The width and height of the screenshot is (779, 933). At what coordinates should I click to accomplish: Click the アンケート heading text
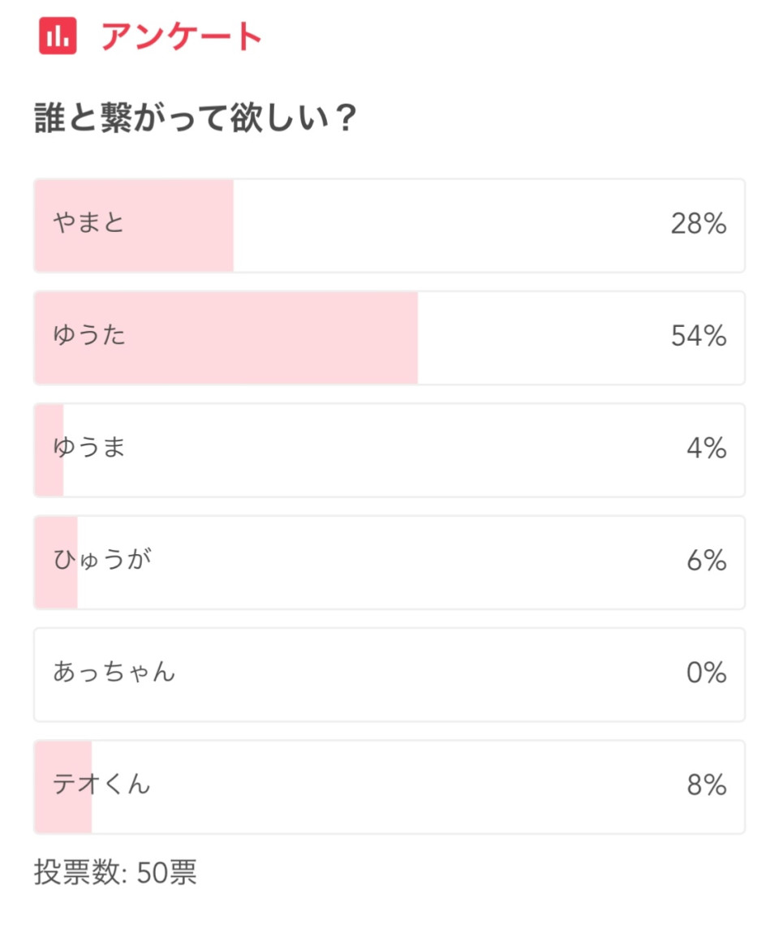click(x=181, y=37)
